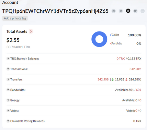Viewport: 147px width, 130px height.
Task: Click the 0 TRX staked value
Action: point(121,58)
